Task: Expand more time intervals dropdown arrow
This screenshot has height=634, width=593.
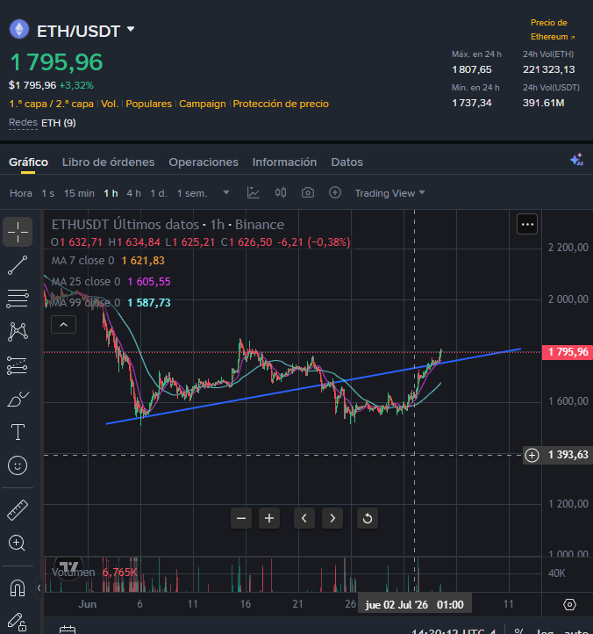Action: click(x=226, y=193)
